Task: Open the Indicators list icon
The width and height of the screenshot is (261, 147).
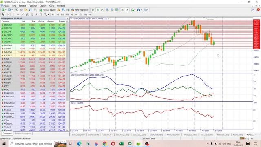Action: click(132, 10)
